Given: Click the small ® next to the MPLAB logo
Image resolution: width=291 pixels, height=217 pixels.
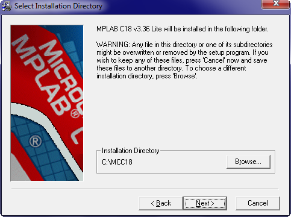Looking at the screenshot, I should tap(75, 114).
